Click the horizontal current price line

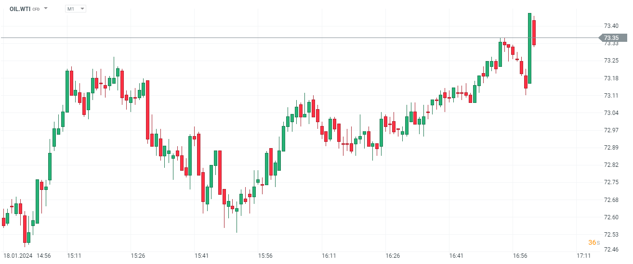pyautogui.click(x=289, y=38)
